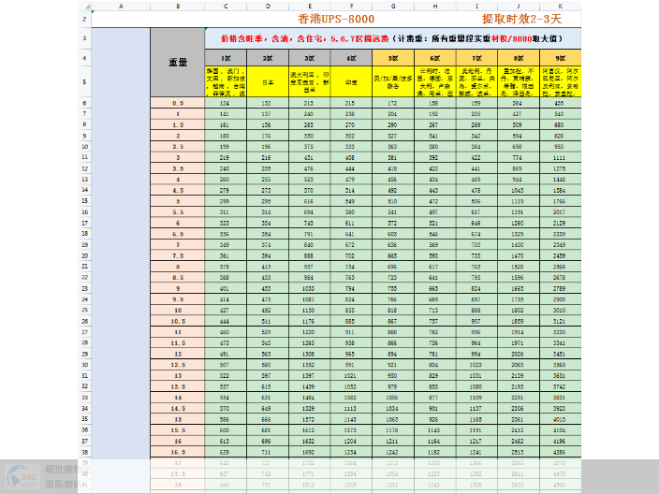Select row 3 header number
Viewport: 659px width, 494px height.
click(x=84, y=38)
